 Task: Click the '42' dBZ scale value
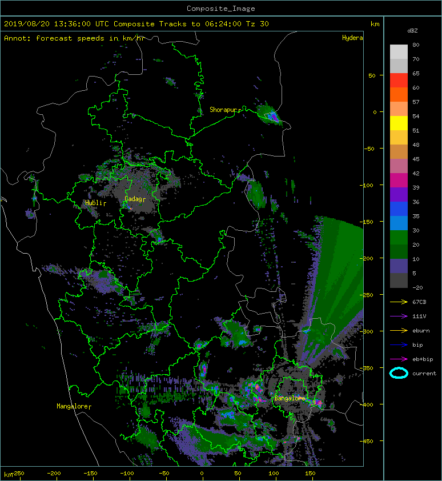(416, 173)
